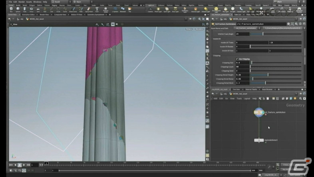Select the Metaball shelf tool
The image size is (314, 177).
pyautogui.click(x=123, y=10)
